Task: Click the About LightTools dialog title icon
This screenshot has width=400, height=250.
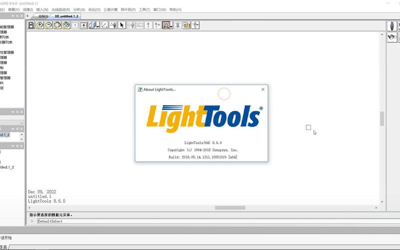Action: [x=140, y=89]
